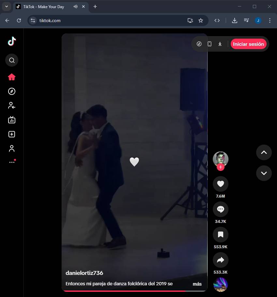Open the browser tab search dropdown arrow
Viewport: 277px width, 297px height.
tap(6, 6)
